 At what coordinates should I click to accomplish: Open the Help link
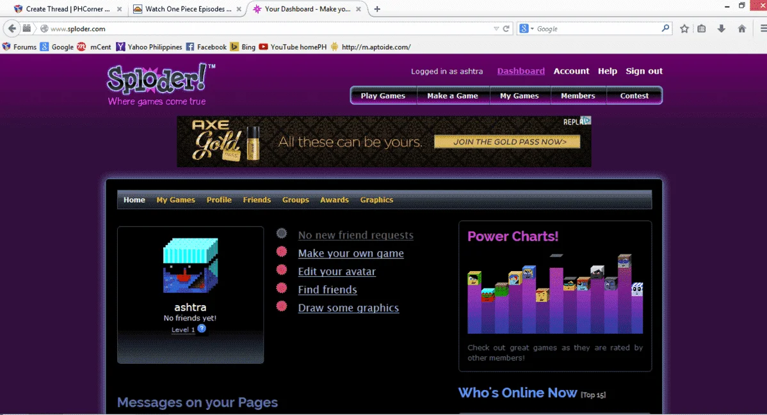pos(608,72)
